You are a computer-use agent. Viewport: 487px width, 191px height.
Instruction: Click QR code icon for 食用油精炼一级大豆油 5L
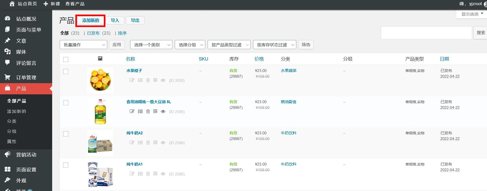[155, 111]
